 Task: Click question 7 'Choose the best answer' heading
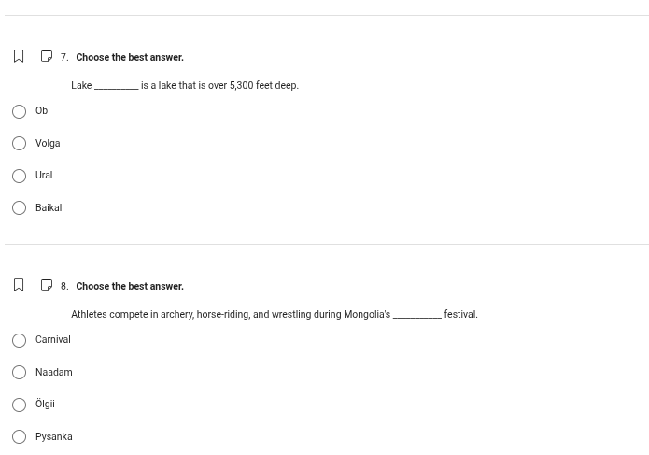click(130, 58)
